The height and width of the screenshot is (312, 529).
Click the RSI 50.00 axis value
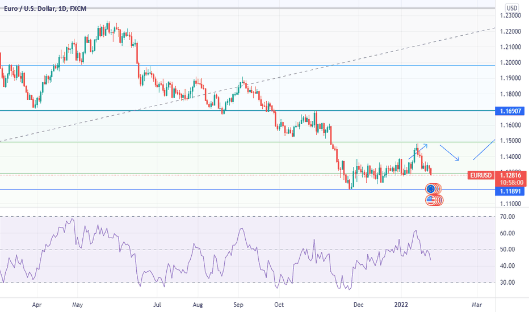coord(507,249)
